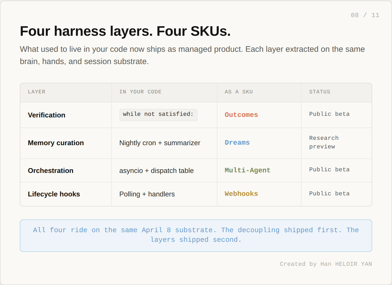
Task: Click the 'Multi-Agent' SKU name
Action: coord(247,170)
